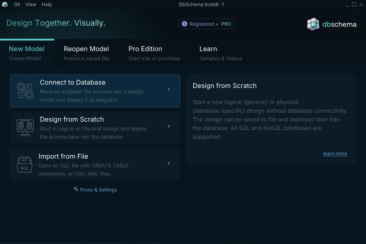The width and height of the screenshot is (366, 244).
Task: Select the Pro Edition tab
Action: click(145, 49)
